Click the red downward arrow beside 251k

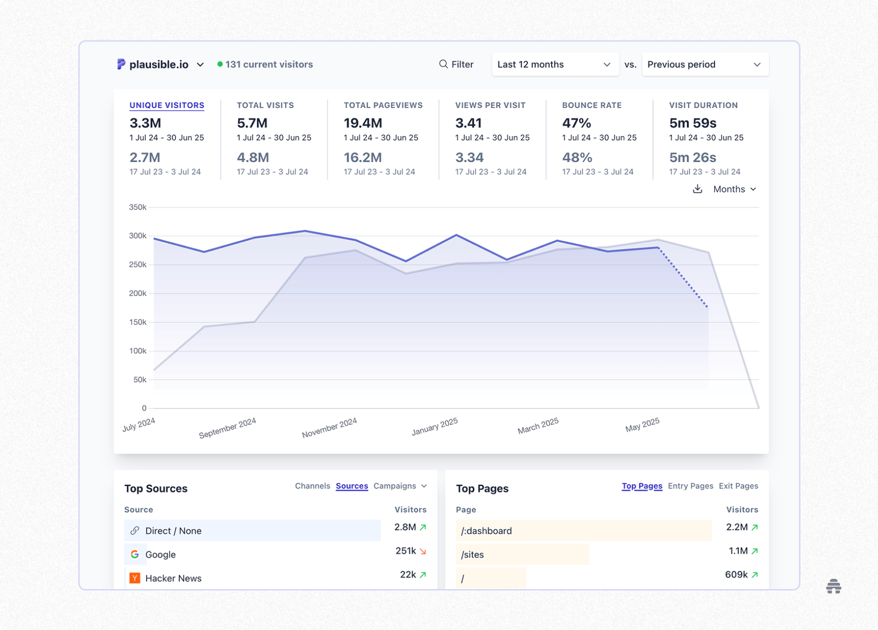pyautogui.click(x=423, y=551)
